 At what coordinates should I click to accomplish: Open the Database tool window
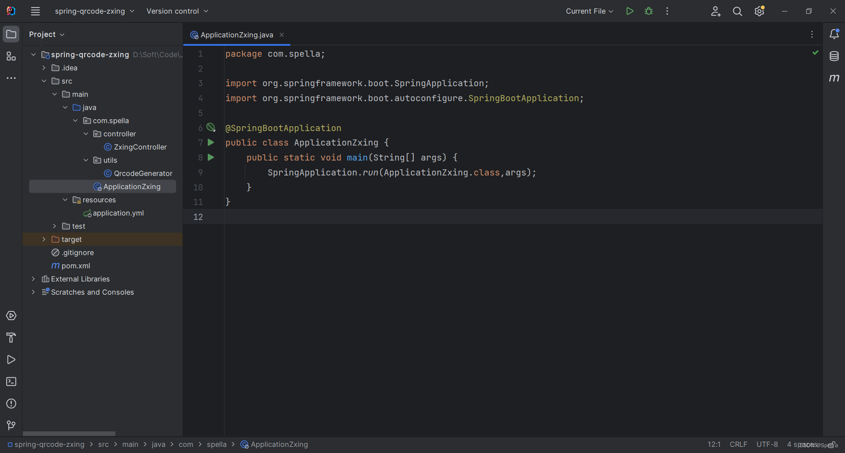point(834,56)
